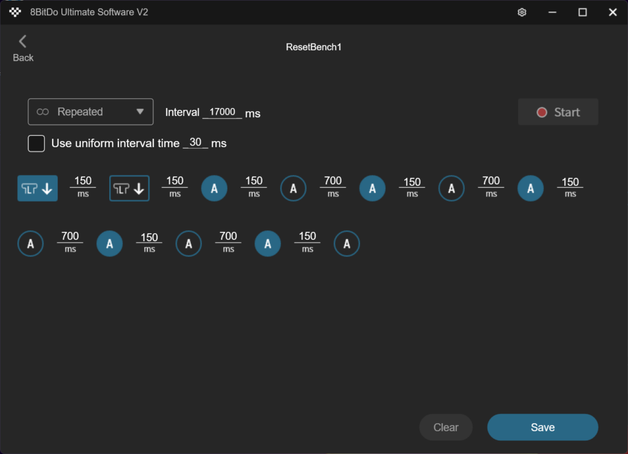Open settings via the gear icon
This screenshot has width=628, height=454.
[x=522, y=12]
